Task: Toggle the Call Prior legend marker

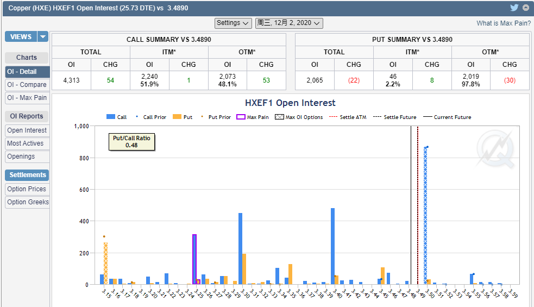Action: click(137, 116)
